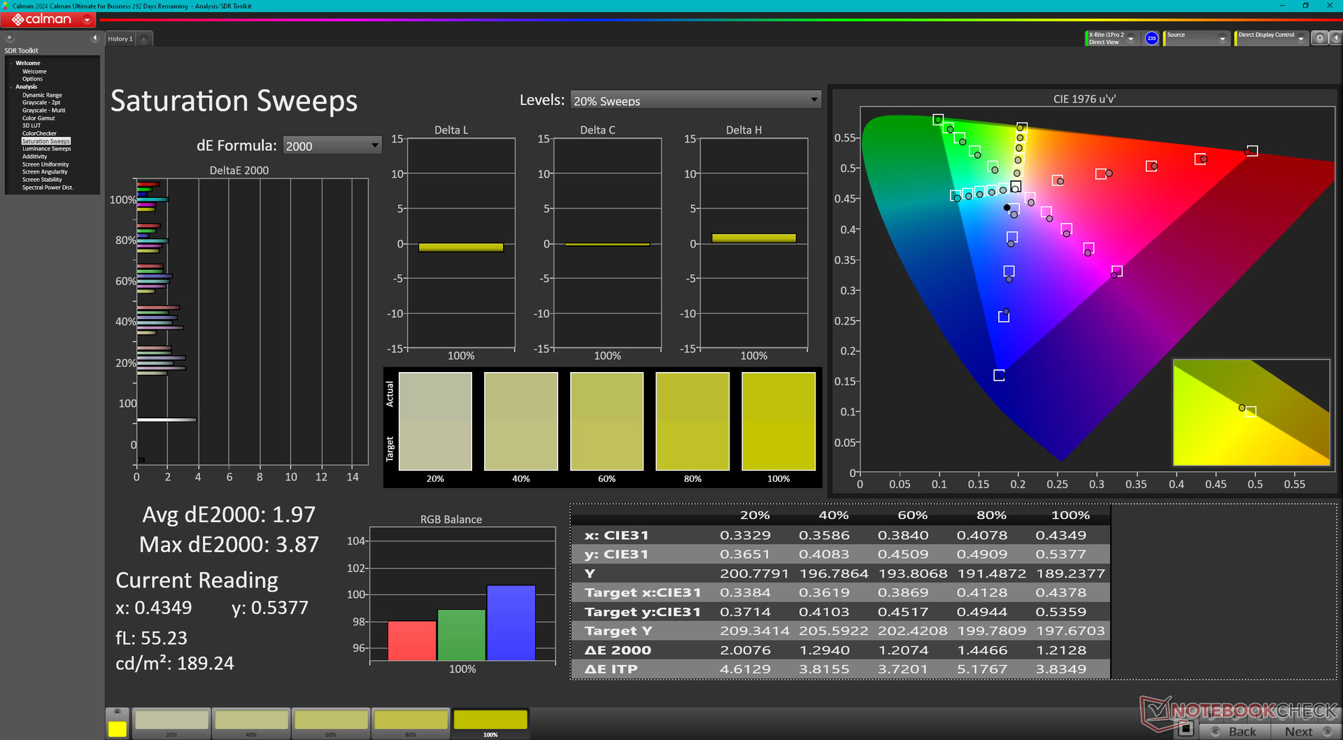Switch to the History 1 tab
Image resolution: width=1343 pixels, height=740 pixels.
pyautogui.click(x=120, y=39)
